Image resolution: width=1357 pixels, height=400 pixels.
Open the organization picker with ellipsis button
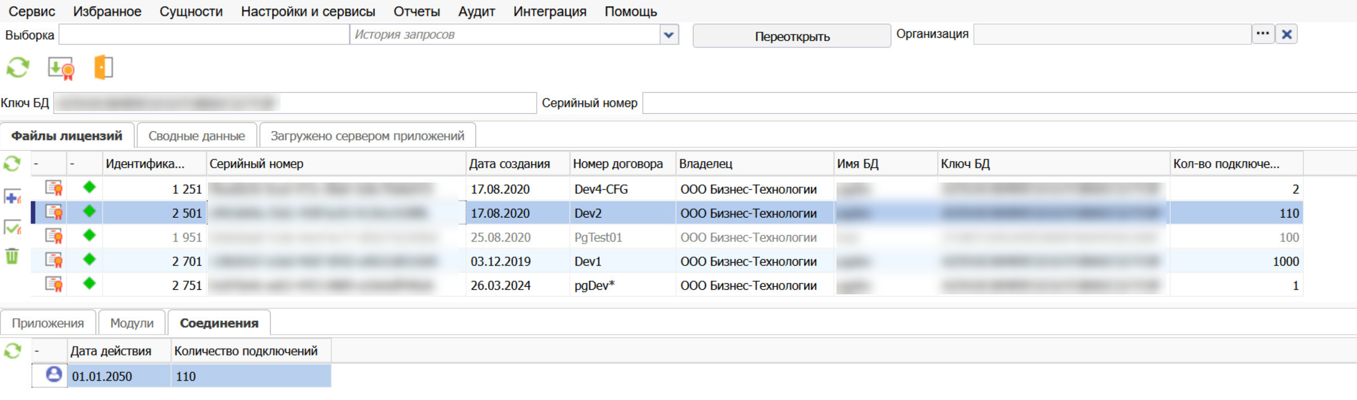pyautogui.click(x=1263, y=34)
